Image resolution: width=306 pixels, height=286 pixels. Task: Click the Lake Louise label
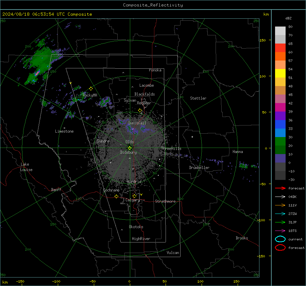(26, 167)
